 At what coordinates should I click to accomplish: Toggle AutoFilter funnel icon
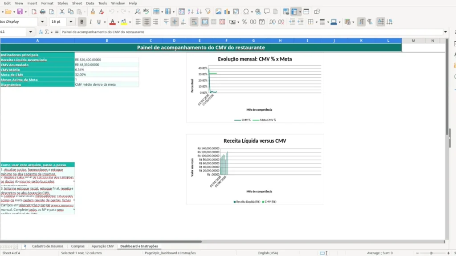click(208, 12)
